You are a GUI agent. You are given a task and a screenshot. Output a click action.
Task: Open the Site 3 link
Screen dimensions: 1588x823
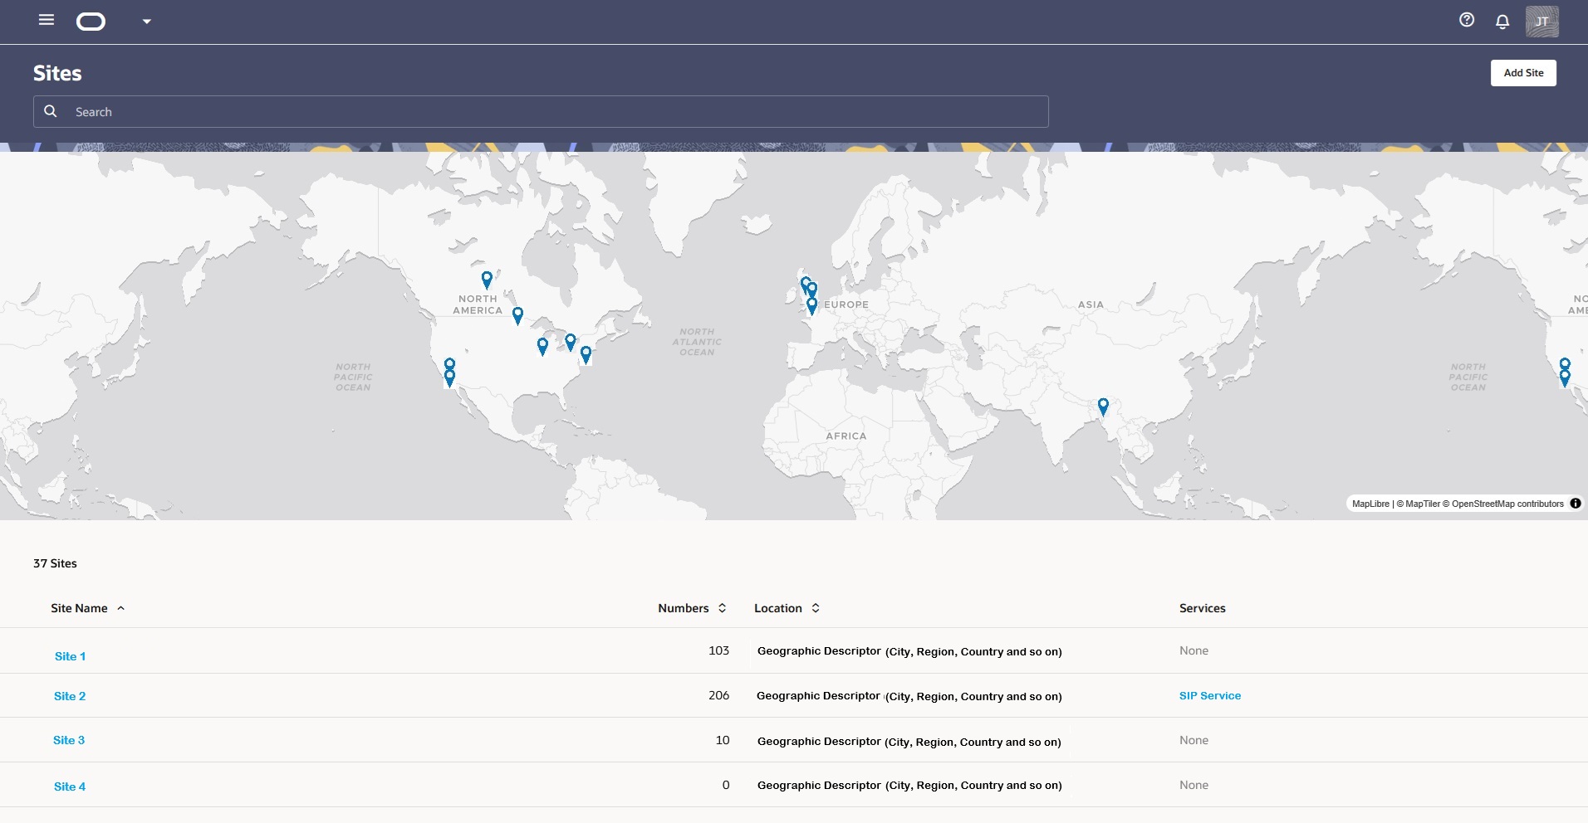(x=69, y=740)
